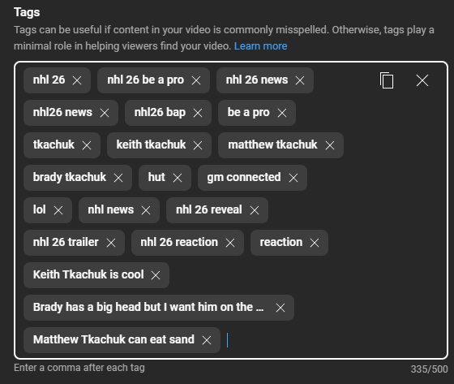
Task: Remove the 'nhl 26 reaction' tag
Action: 230,243
